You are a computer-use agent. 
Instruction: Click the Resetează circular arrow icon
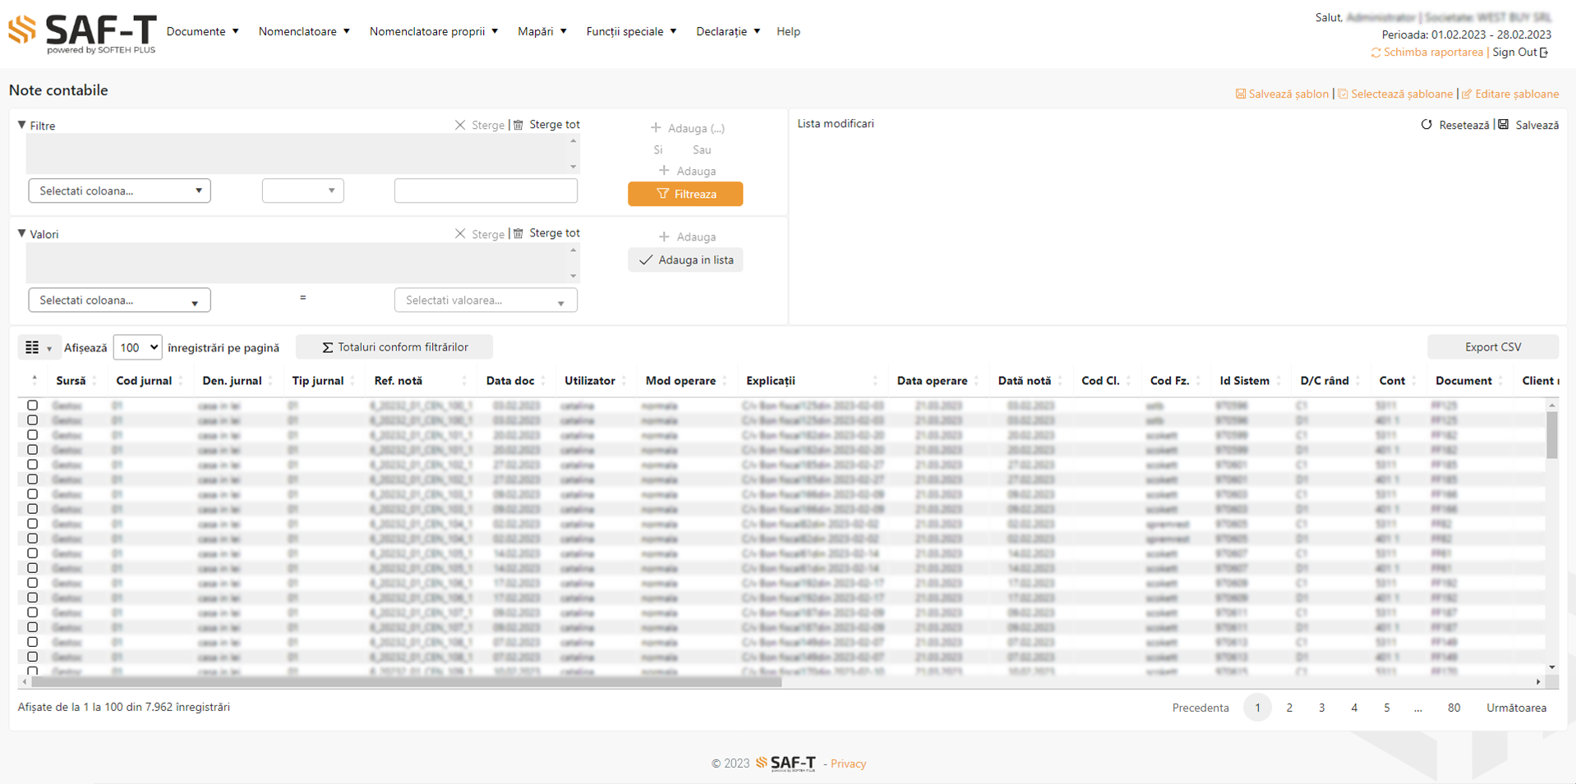[1426, 125]
